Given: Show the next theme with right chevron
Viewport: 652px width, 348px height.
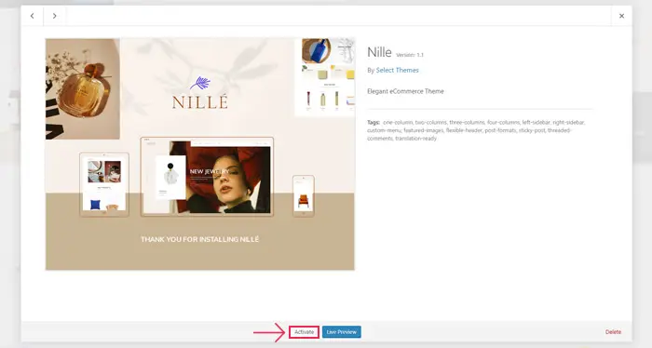Looking at the screenshot, I should click(54, 16).
